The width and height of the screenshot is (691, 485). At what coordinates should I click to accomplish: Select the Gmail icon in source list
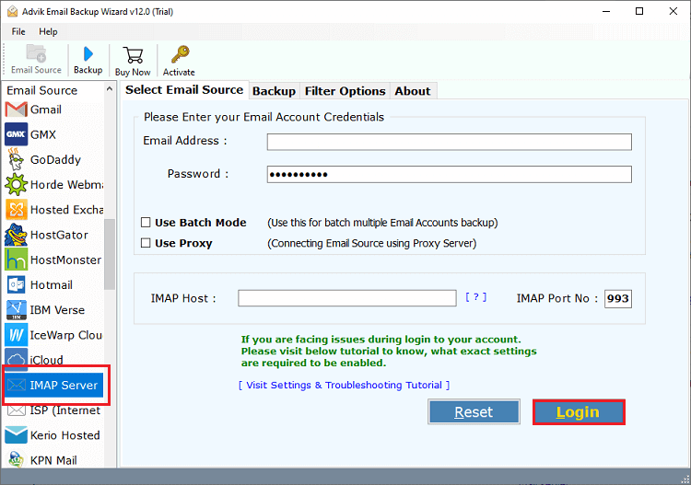coord(16,110)
